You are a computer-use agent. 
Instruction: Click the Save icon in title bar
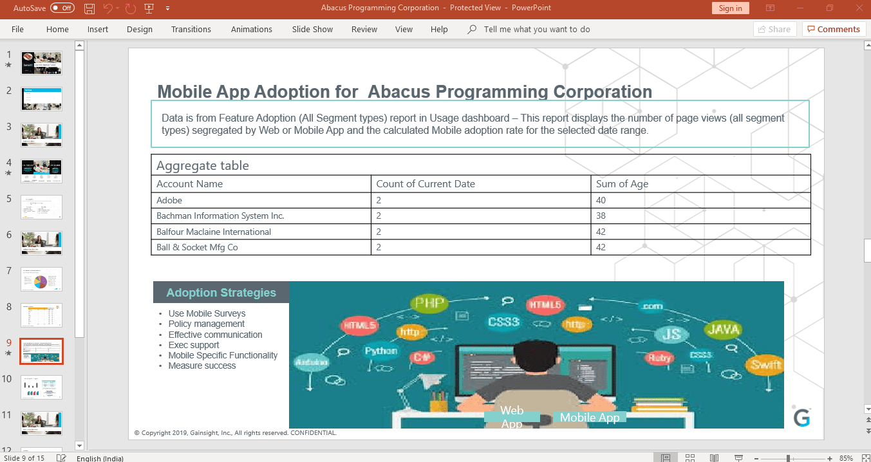[x=89, y=8]
